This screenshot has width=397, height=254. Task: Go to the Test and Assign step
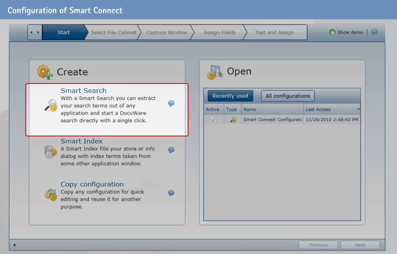click(274, 32)
